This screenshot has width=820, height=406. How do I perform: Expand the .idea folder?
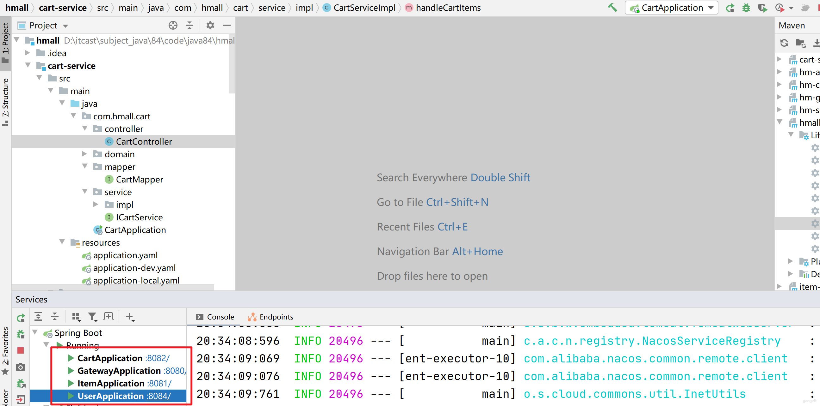[x=28, y=53]
